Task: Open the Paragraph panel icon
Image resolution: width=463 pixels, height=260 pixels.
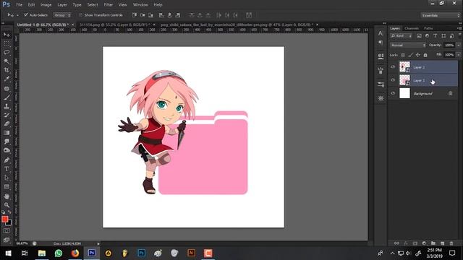Action: coord(381,43)
